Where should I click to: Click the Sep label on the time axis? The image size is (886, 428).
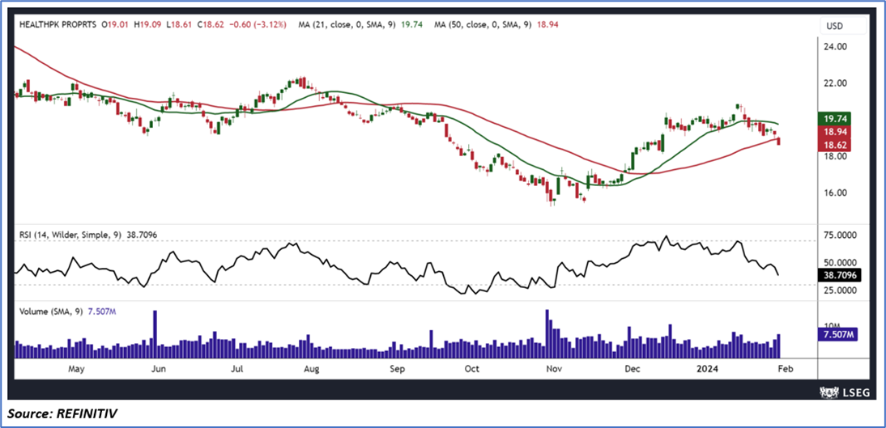[x=397, y=369]
